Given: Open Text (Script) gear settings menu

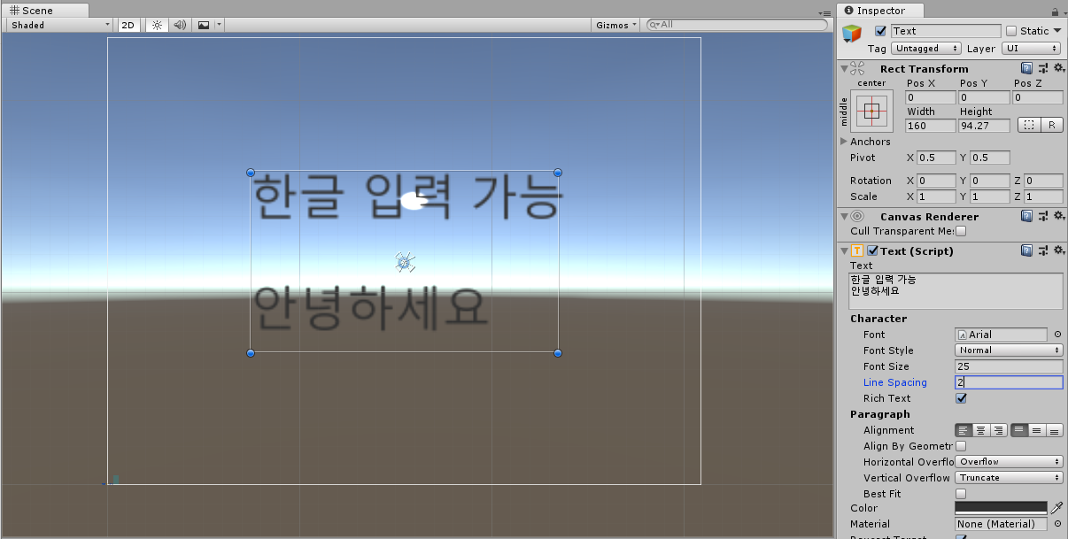Looking at the screenshot, I should pos(1057,250).
